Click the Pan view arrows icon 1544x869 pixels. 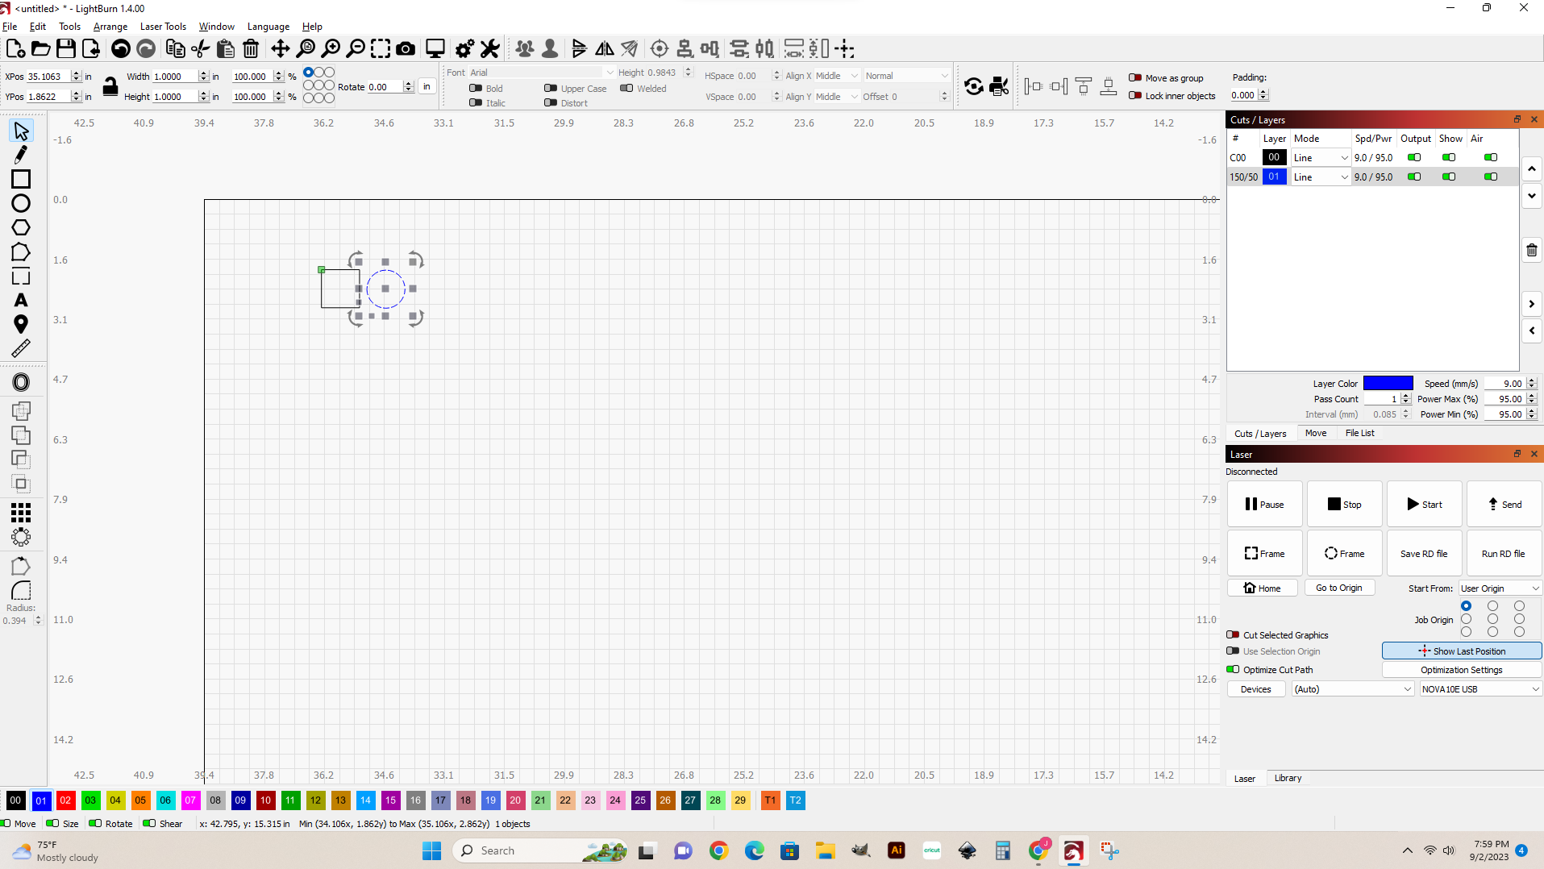tap(280, 48)
